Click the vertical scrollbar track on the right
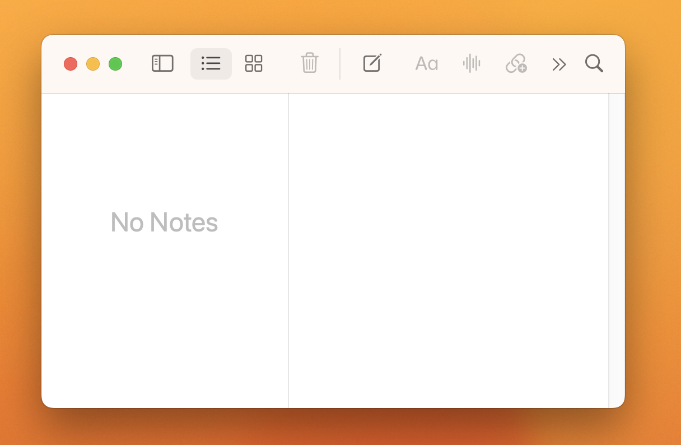Image resolution: width=681 pixels, height=445 pixels. click(x=617, y=251)
